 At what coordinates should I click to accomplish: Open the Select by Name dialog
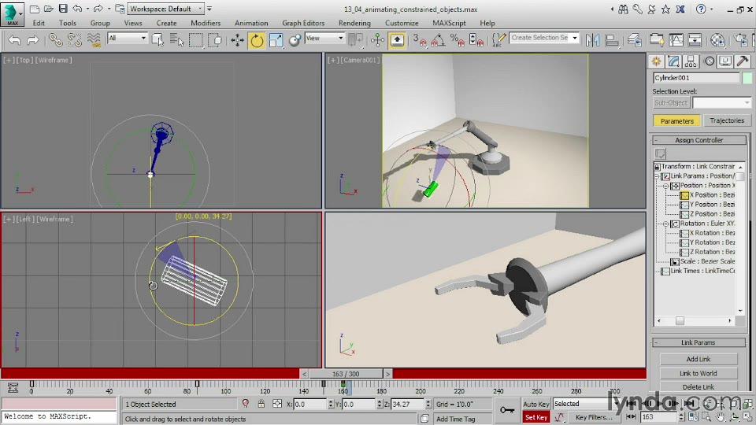[177, 40]
